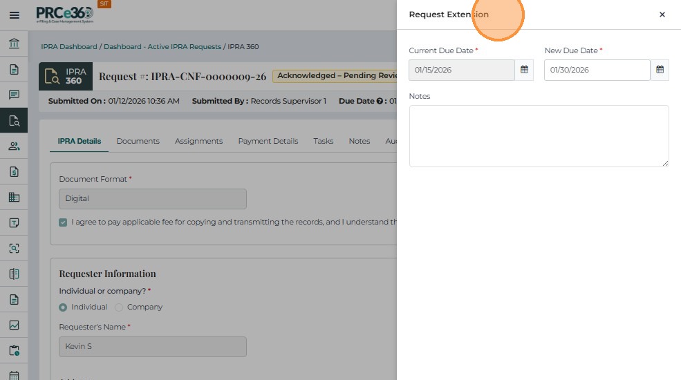
Task: Click the PRCe360 logo
Action: point(65,15)
